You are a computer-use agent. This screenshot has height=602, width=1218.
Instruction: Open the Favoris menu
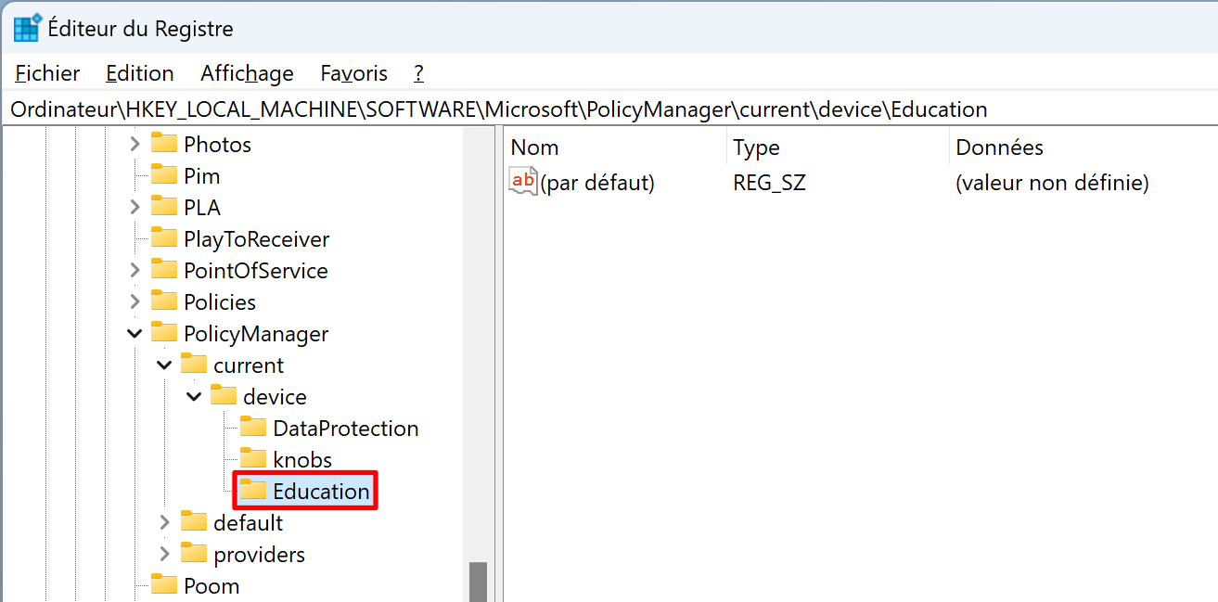coord(353,73)
